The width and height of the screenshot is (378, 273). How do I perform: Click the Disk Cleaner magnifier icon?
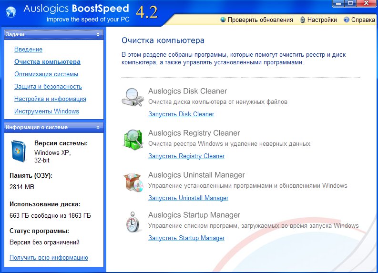coord(133,97)
